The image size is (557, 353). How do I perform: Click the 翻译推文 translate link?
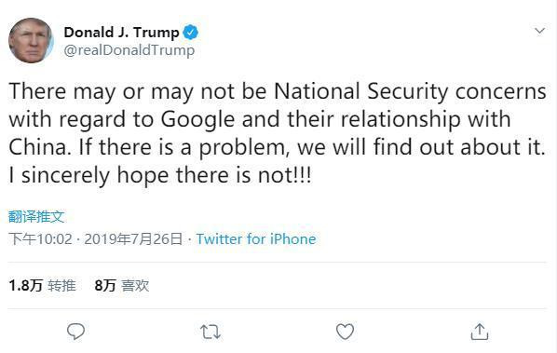36,216
